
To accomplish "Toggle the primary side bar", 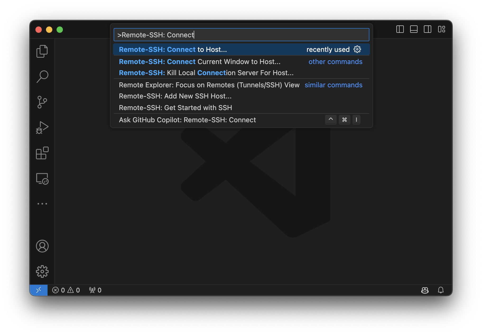I will tap(400, 29).
